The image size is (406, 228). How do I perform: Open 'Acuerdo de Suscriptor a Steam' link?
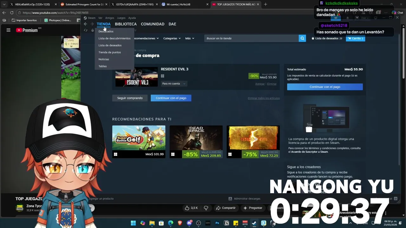(x=310, y=152)
